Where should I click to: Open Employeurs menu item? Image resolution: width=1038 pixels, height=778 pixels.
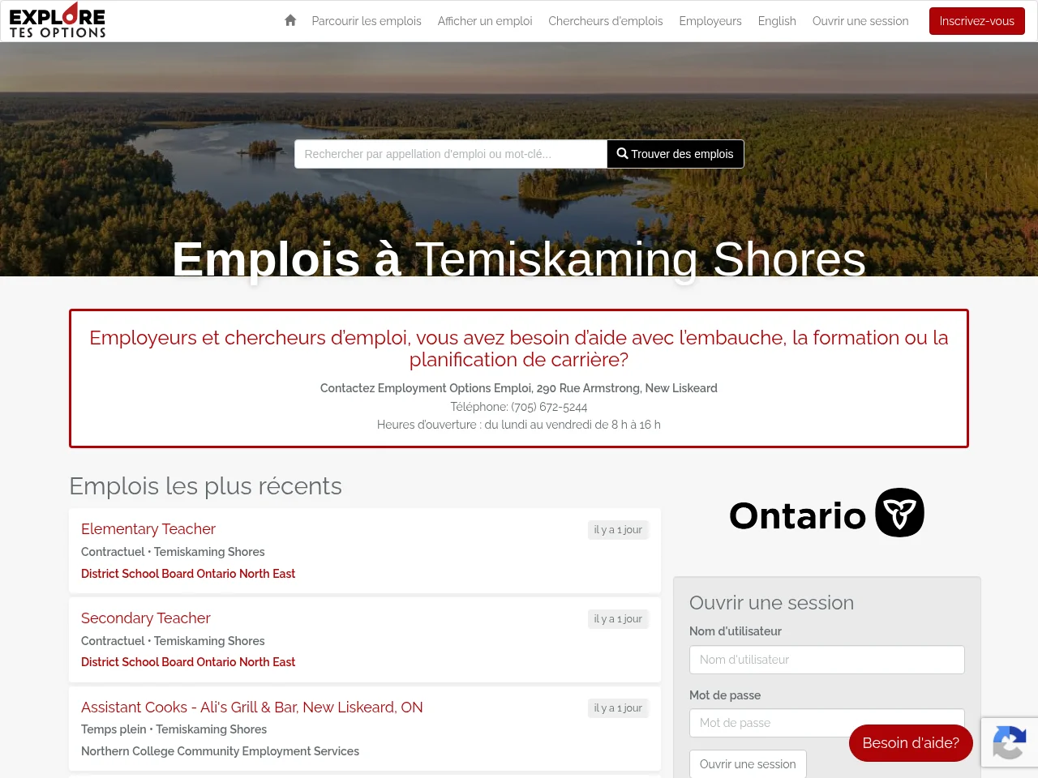(710, 21)
